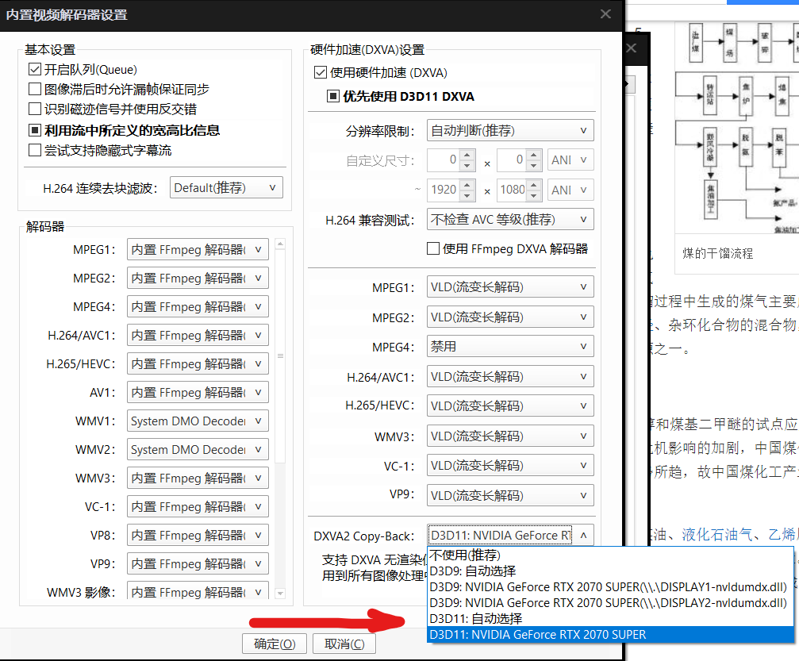The image size is (799, 661).
Task: Open DXVA VP9 VLD mode dropdown
Action: [510, 495]
